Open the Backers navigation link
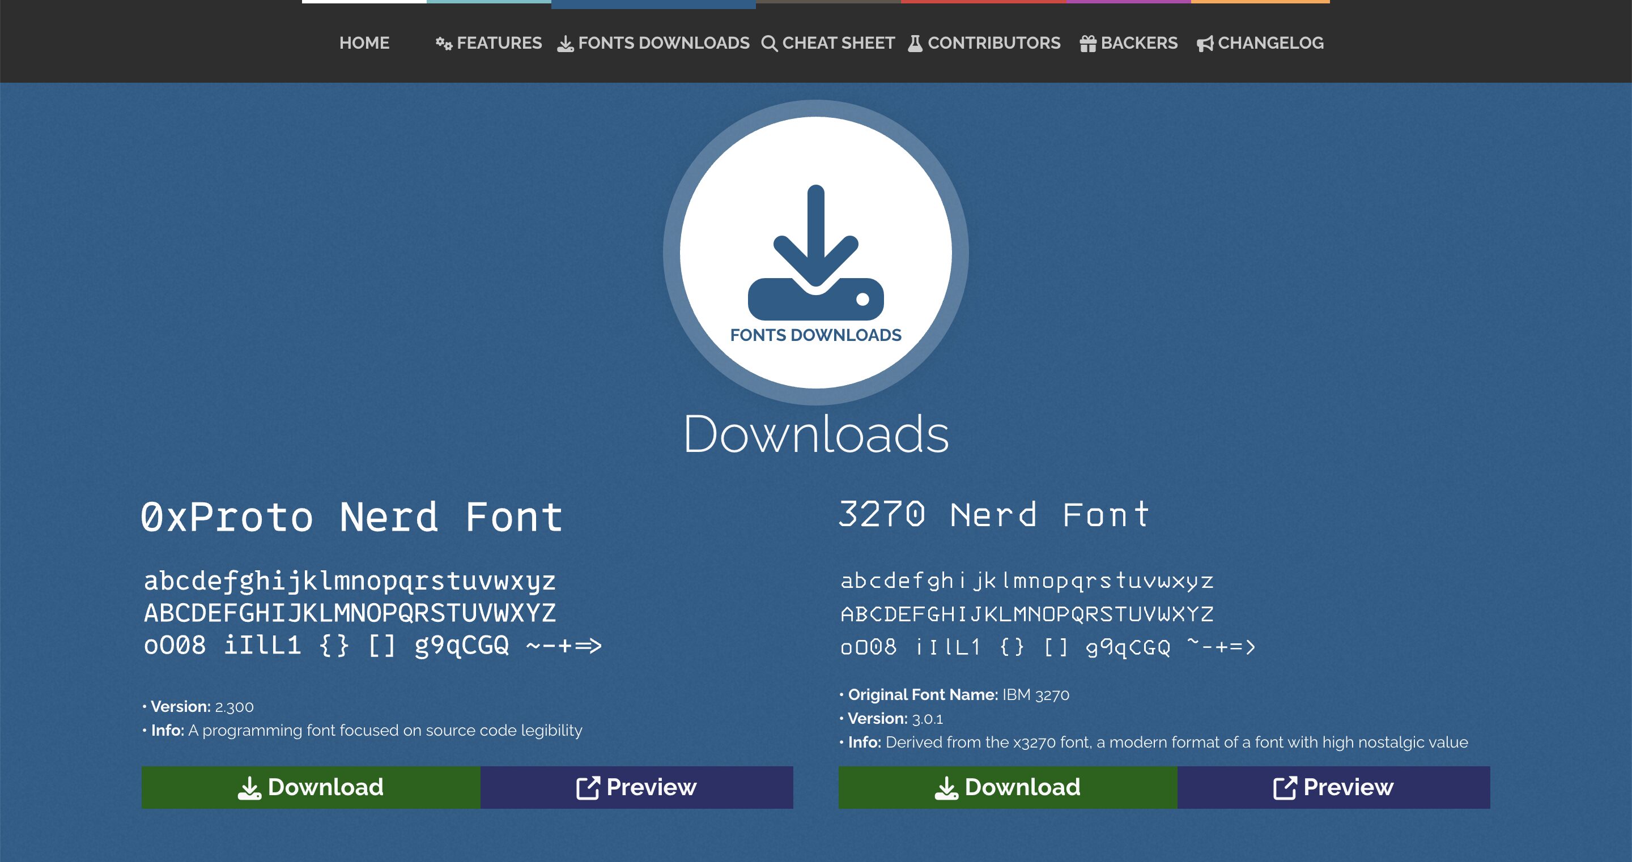Screen dimensions: 1632x862 point(1138,43)
